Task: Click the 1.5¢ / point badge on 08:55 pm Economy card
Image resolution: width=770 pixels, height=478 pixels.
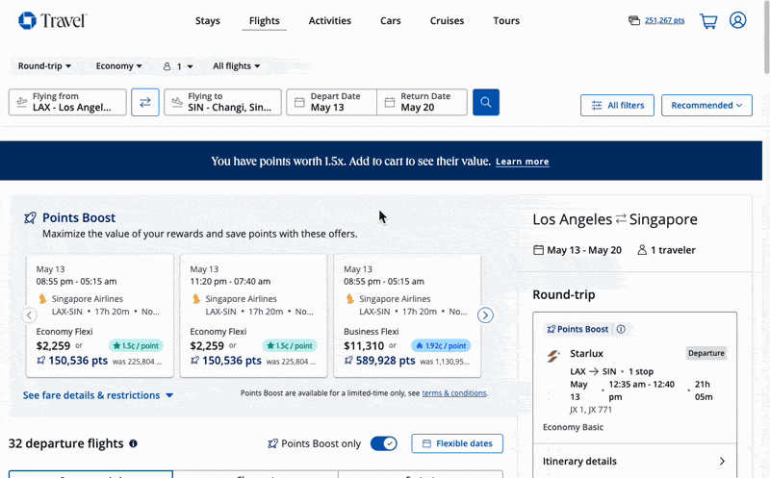Action: [x=136, y=345]
